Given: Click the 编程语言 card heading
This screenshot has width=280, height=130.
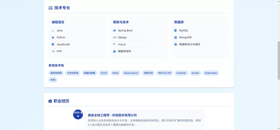Looking at the screenshot, I should point(58,22).
